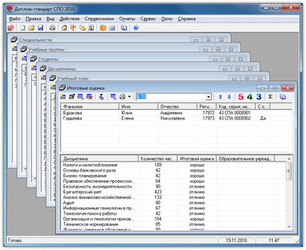Select the Аудит discipline row
The width and height of the screenshot is (306, 250).
click(x=173, y=203)
